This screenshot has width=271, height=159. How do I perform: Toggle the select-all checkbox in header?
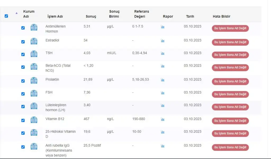tap(6, 16)
